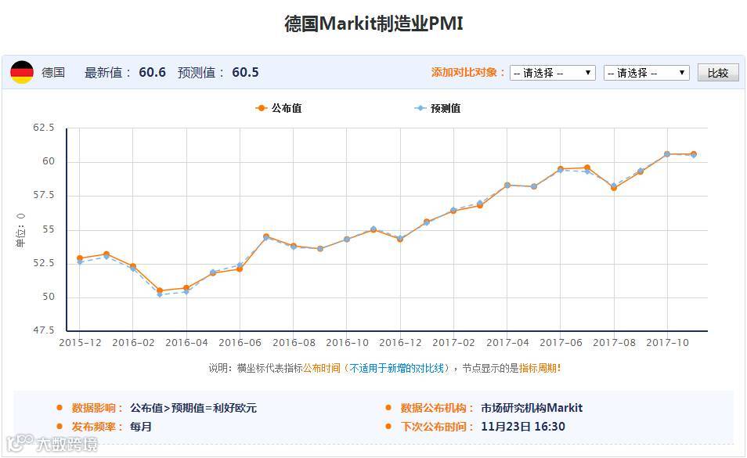Toggle the 公布值 legend series

coord(279,108)
